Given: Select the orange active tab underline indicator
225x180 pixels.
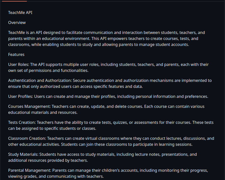Looking at the screenshot, I should coord(14,1).
